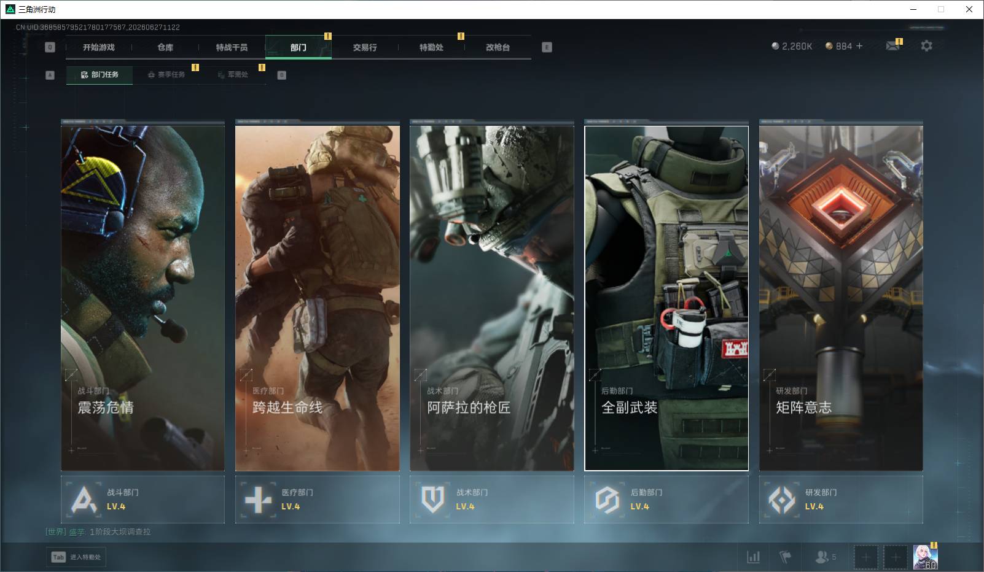Open the 震荡危情 combat department card

(x=143, y=298)
